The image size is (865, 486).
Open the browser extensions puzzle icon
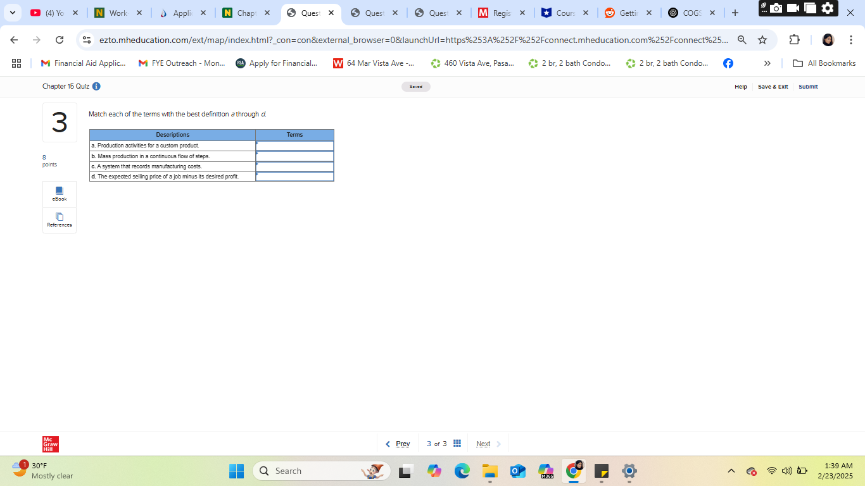pyautogui.click(x=795, y=40)
